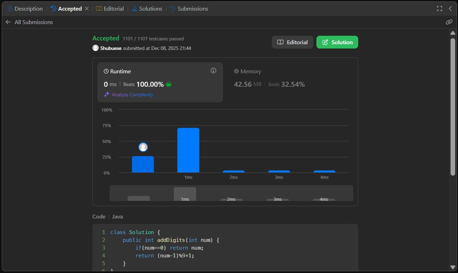Copy the submission link icon

coord(449,22)
